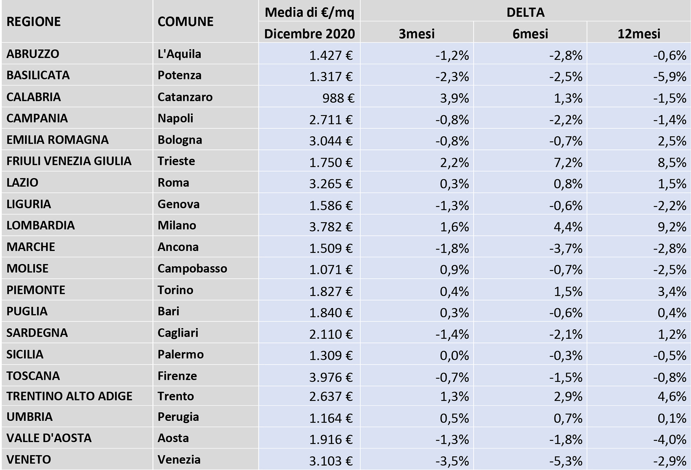Select the 9,2% twelve-month delta cell
This screenshot has height=470, width=691.
click(672, 227)
